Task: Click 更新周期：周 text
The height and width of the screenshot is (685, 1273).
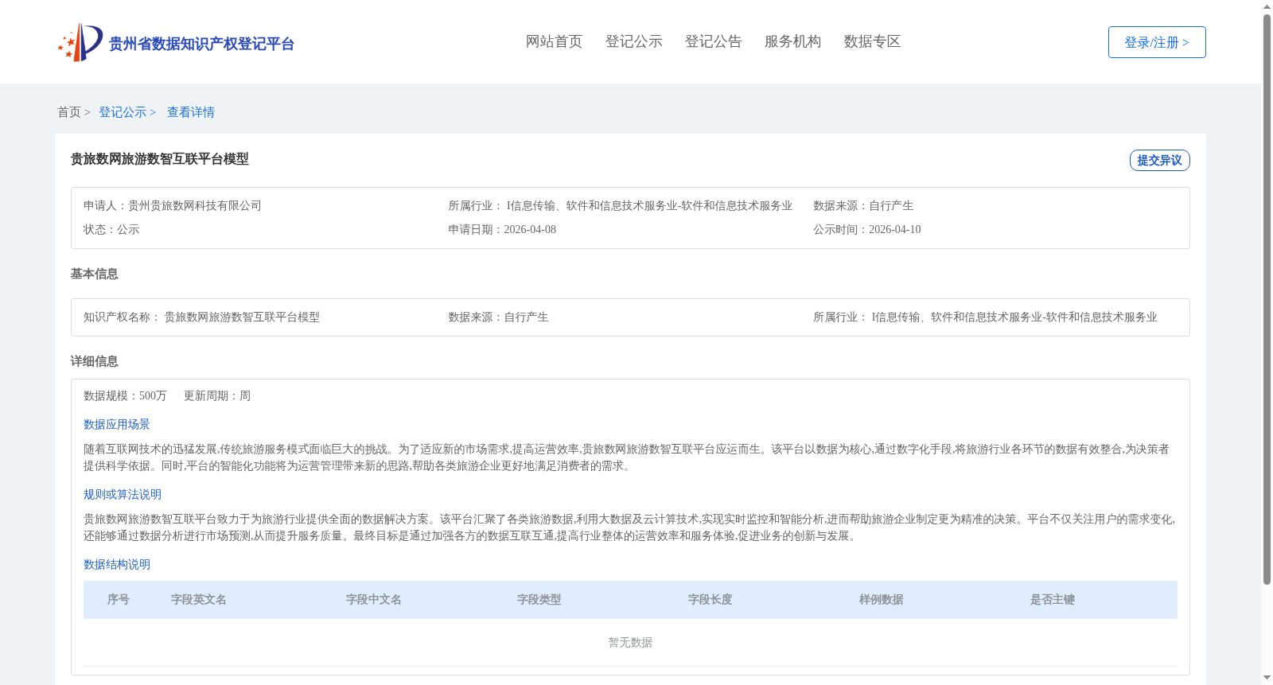Action: pyautogui.click(x=217, y=396)
